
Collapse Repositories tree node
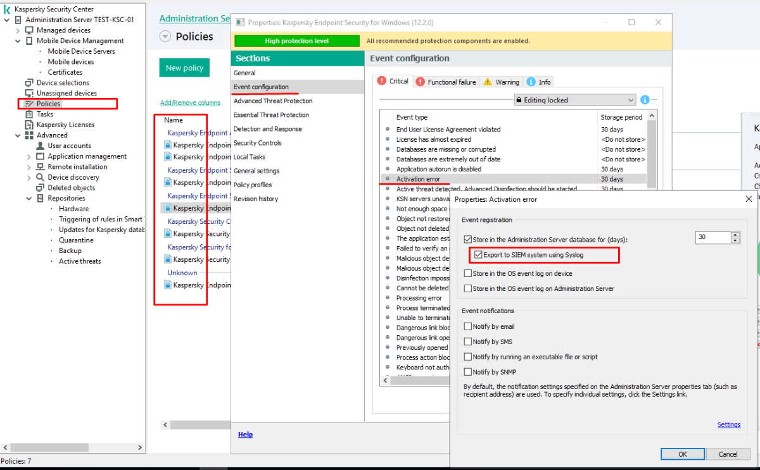pyautogui.click(x=29, y=198)
